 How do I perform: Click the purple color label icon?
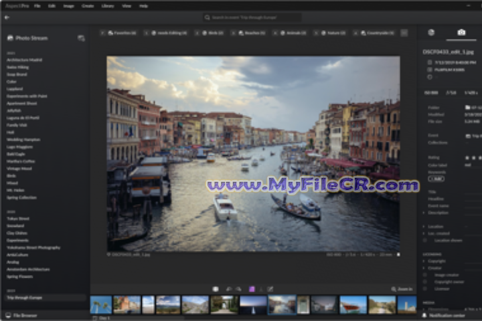click(x=252, y=289)
